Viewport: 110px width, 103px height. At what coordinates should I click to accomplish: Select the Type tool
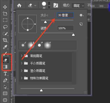5,74
